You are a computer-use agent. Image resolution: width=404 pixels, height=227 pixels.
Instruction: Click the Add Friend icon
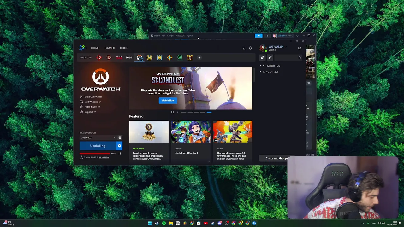click(262, 58)
